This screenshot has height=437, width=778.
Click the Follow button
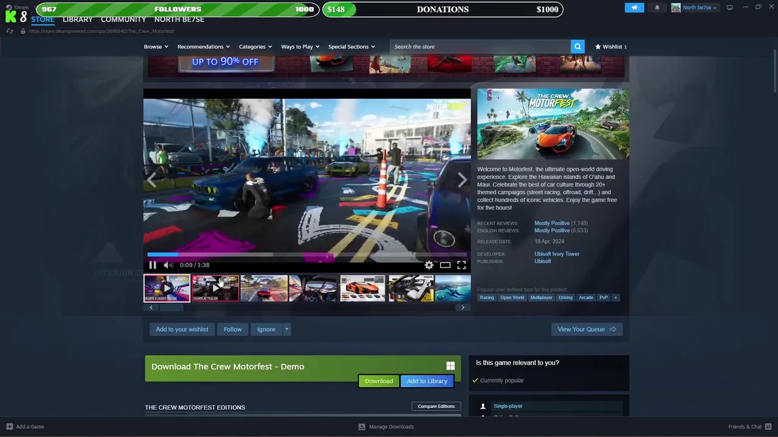(232, 330)
